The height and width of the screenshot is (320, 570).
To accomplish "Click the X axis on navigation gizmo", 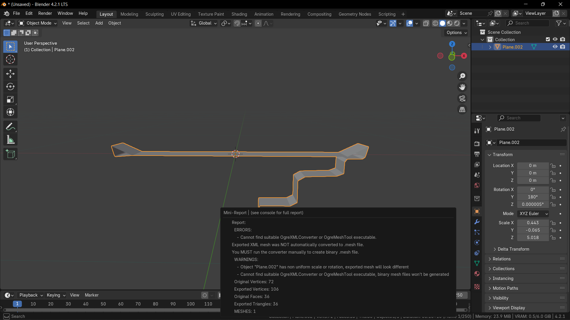I will (x=464, y=56).
